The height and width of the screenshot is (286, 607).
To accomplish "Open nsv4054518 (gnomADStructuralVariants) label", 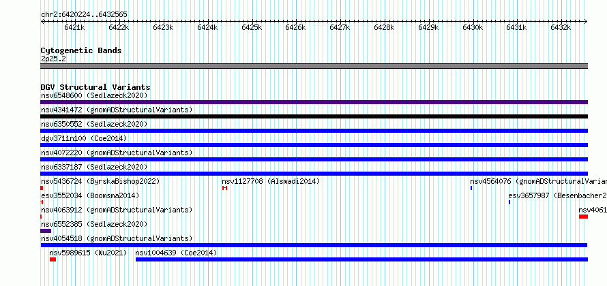I will [117, 238].
